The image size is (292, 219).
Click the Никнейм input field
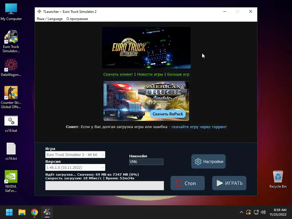pos(146,162)
